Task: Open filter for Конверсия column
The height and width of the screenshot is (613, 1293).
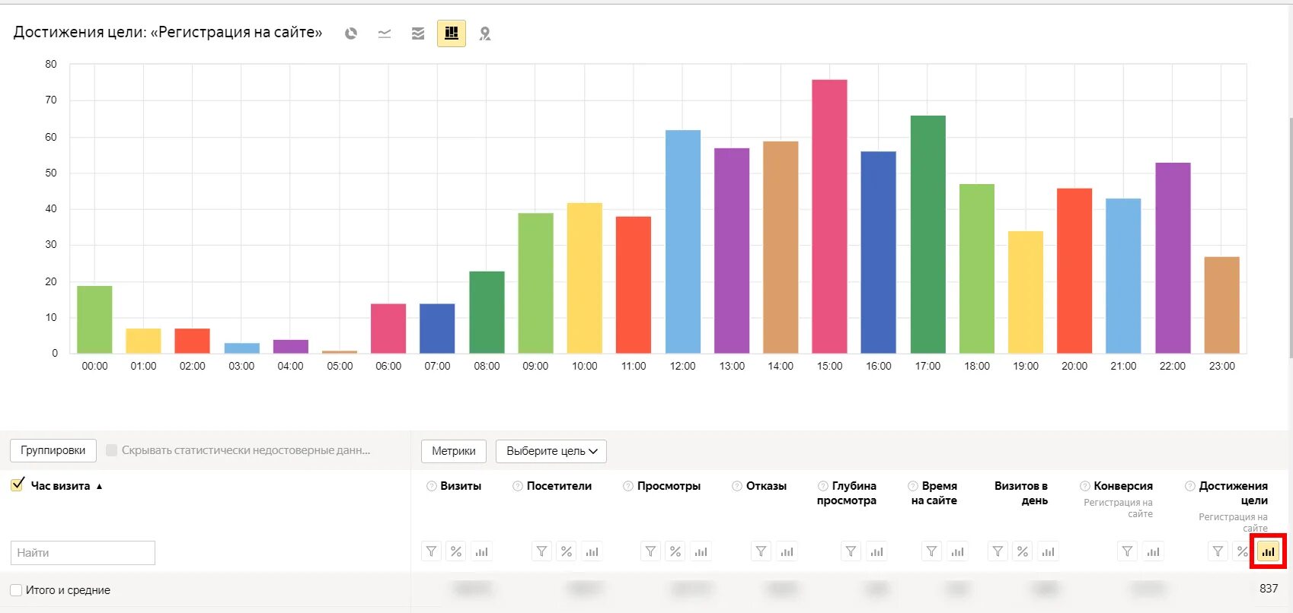Action: 1128,551
